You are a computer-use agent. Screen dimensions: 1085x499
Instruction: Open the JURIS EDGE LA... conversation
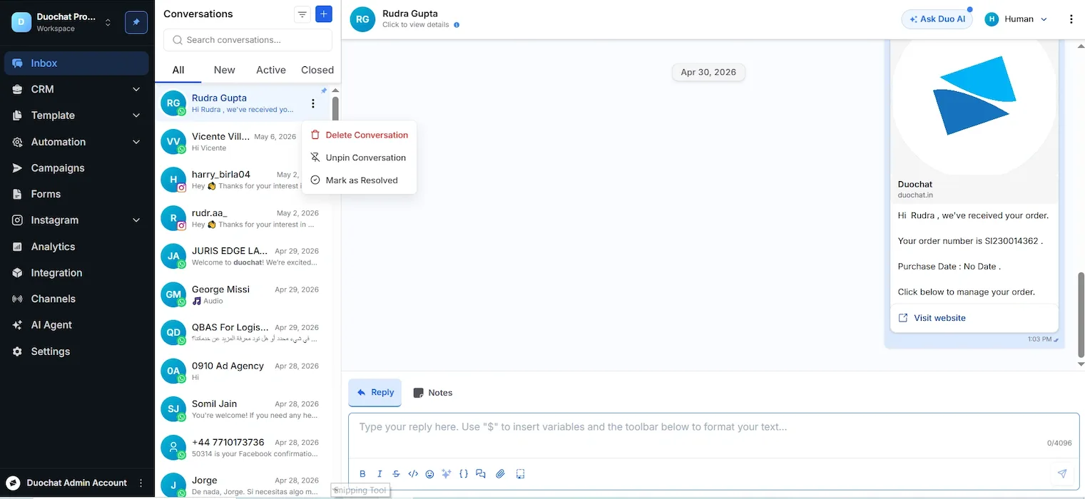[x=243, y=257]
